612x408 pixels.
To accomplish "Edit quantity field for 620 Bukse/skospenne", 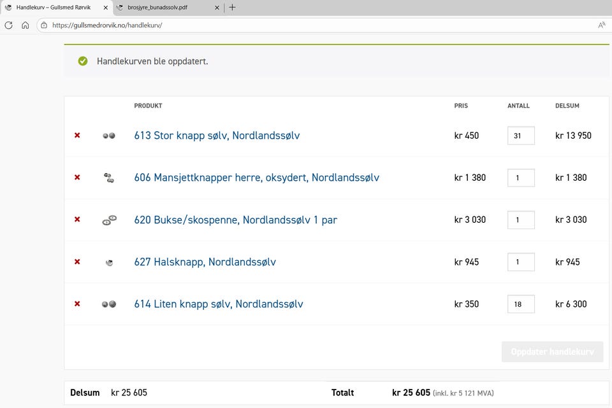I will 521,220.
